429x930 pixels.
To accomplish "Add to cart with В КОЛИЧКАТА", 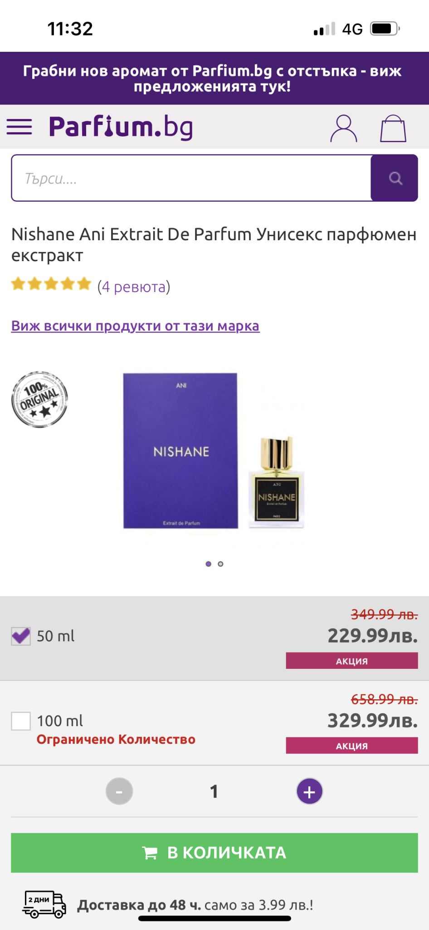I will click(x=214, y=852).
